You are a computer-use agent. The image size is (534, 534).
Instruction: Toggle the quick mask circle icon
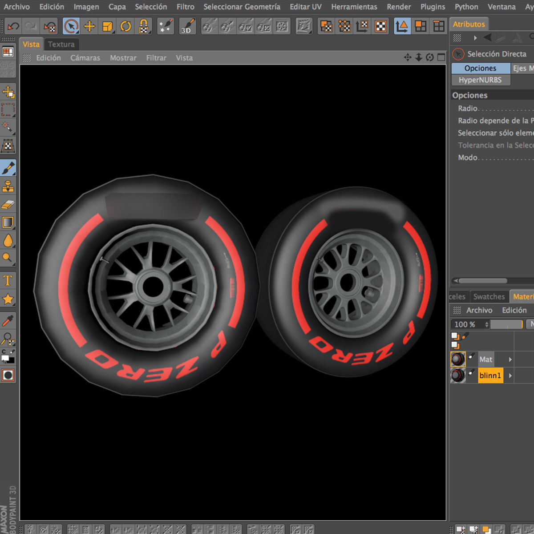coord(8,375)
